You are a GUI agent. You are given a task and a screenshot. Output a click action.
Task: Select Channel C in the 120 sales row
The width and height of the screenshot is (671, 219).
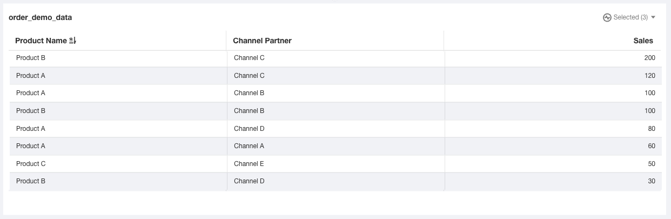[x=249, y=76]
